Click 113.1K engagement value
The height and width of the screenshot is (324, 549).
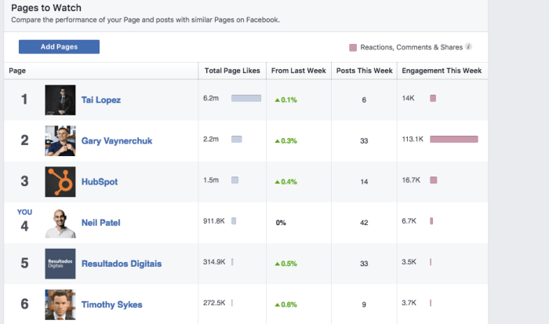pos(413,140)
